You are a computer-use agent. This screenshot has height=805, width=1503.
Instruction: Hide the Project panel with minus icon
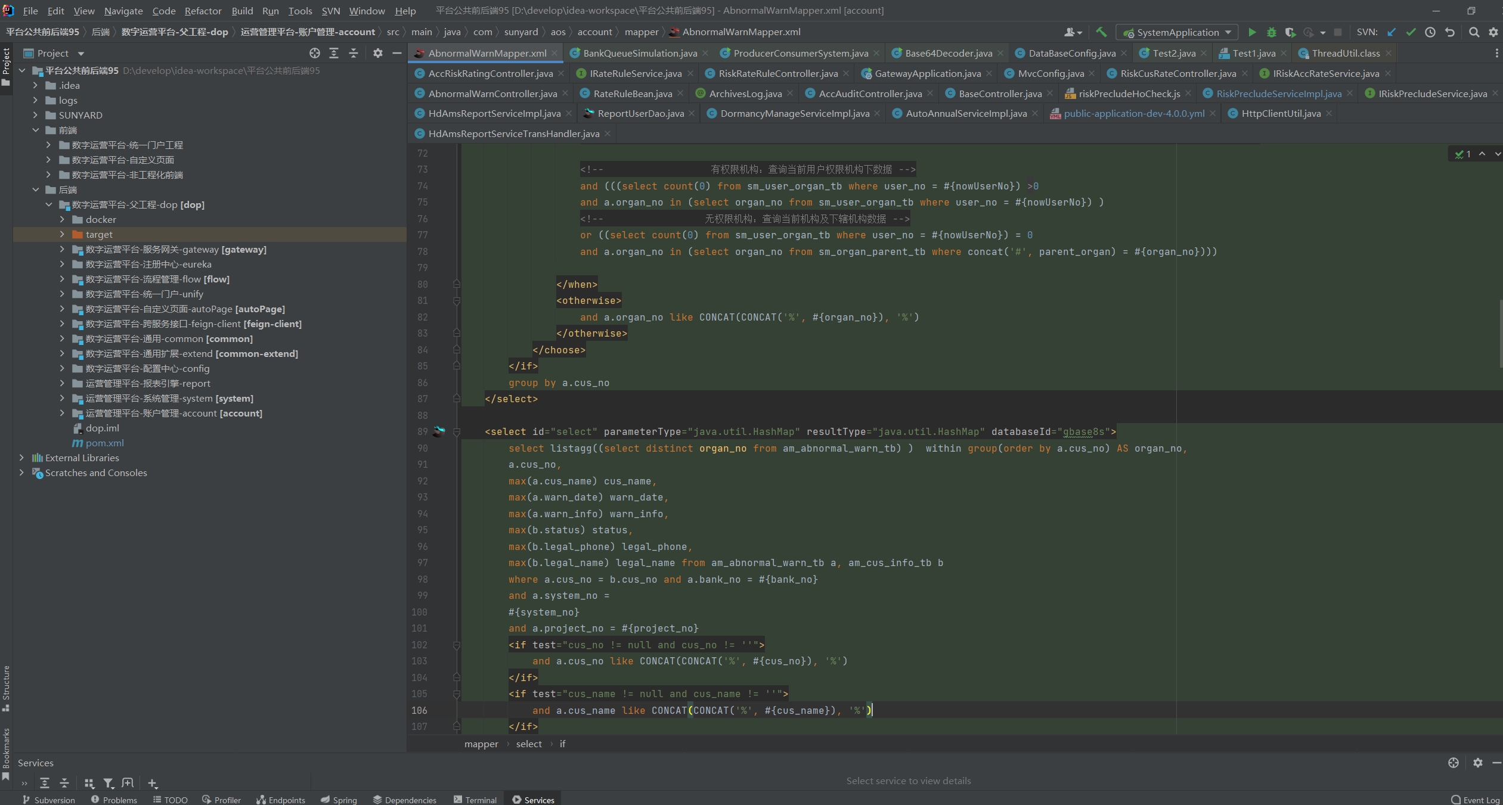point(397,53)
